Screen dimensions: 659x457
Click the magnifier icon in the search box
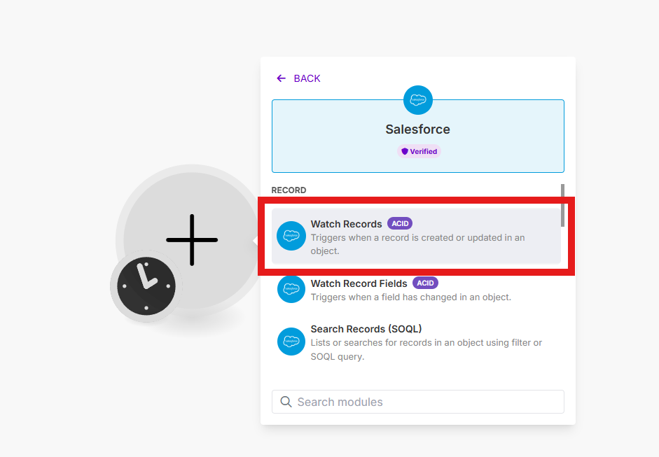coord(286,402)
